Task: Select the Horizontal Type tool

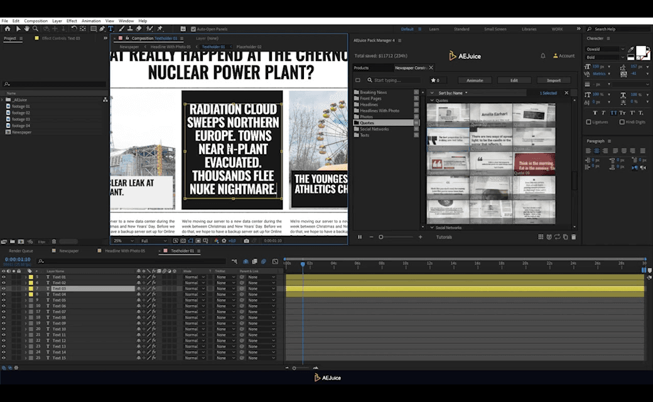Action: tap(111, 29)
